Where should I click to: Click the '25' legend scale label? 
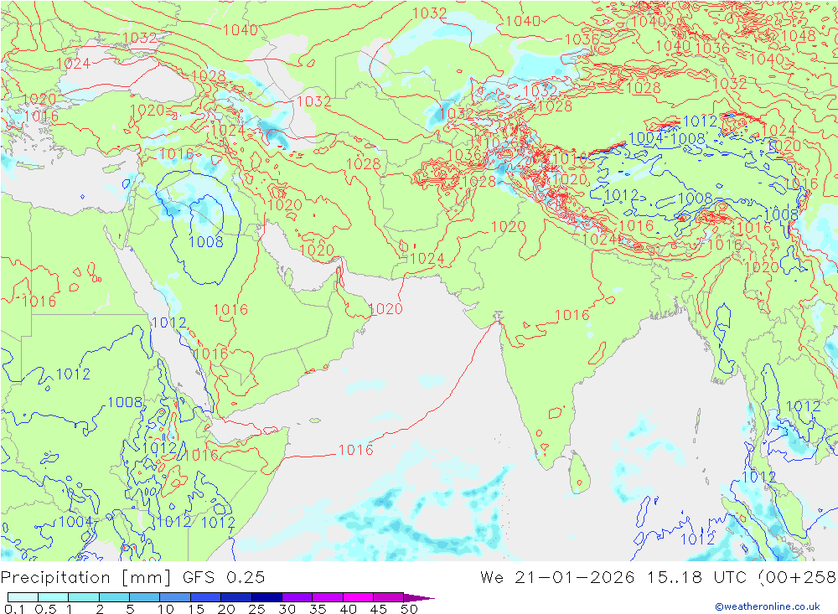pos(257,609)
